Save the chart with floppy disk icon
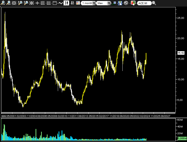The width and height of the screenshot is (187, 142). (120, 3)
